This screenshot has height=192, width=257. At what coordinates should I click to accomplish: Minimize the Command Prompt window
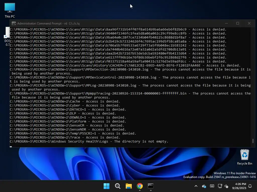point(226,23)
